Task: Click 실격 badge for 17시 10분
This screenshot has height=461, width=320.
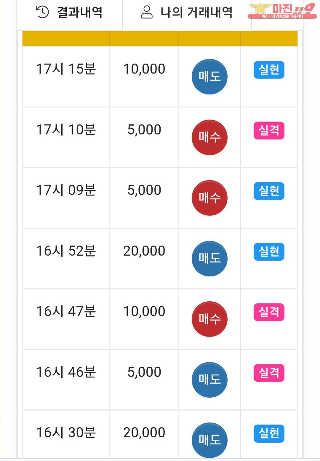Action: tap(269, 131)
